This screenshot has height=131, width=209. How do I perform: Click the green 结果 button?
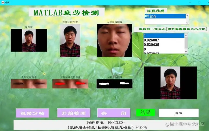[146, 113]
